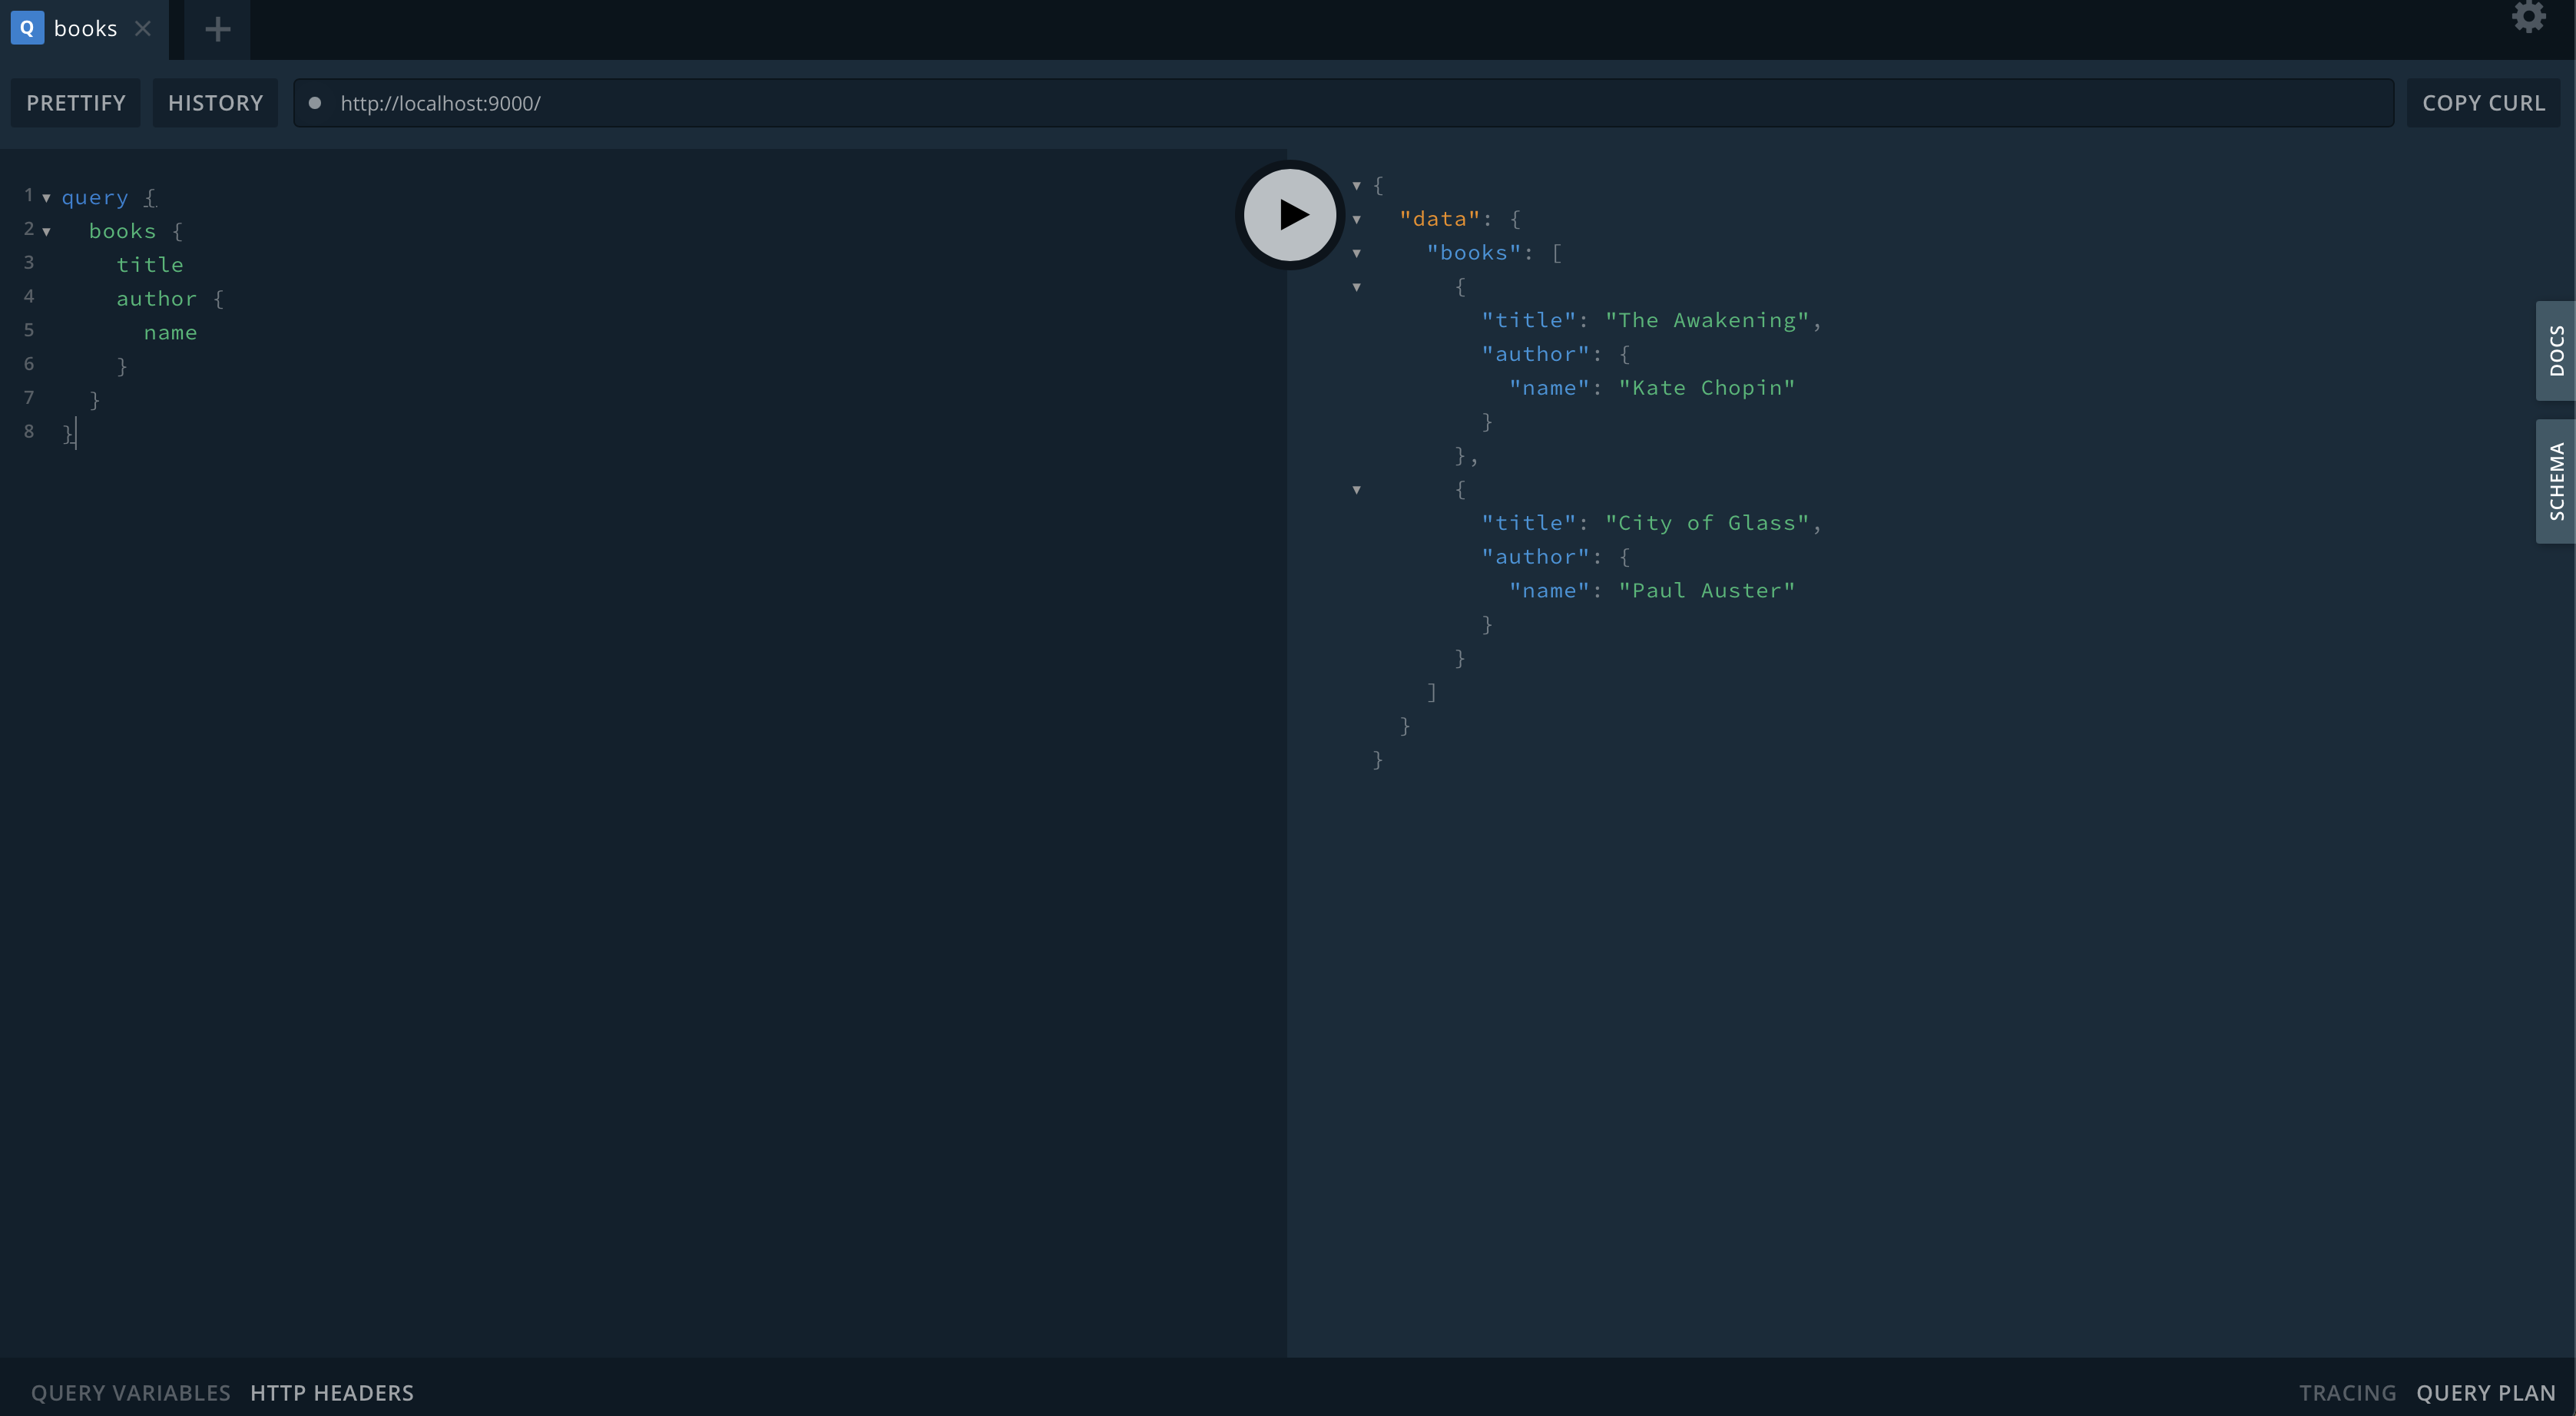Open the query HISTORY
Screen dimensions: 2576x1416
215,103
